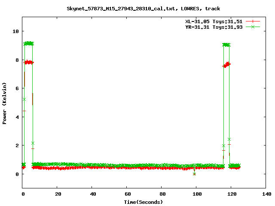Click y-axis tick label 2
The height and width of the screenshot is (206, 275).
[17, 145]
